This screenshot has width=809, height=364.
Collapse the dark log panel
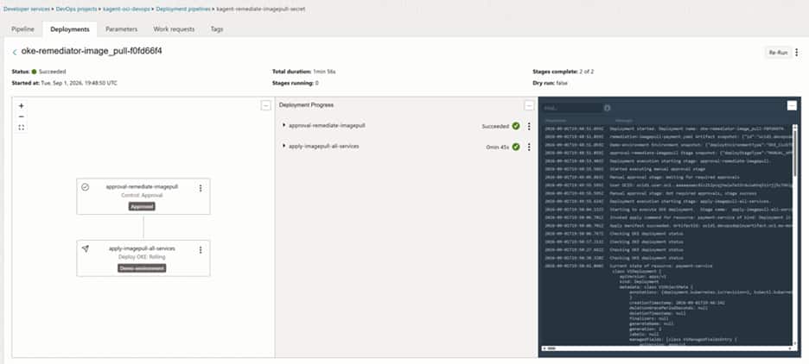point(792,105)
